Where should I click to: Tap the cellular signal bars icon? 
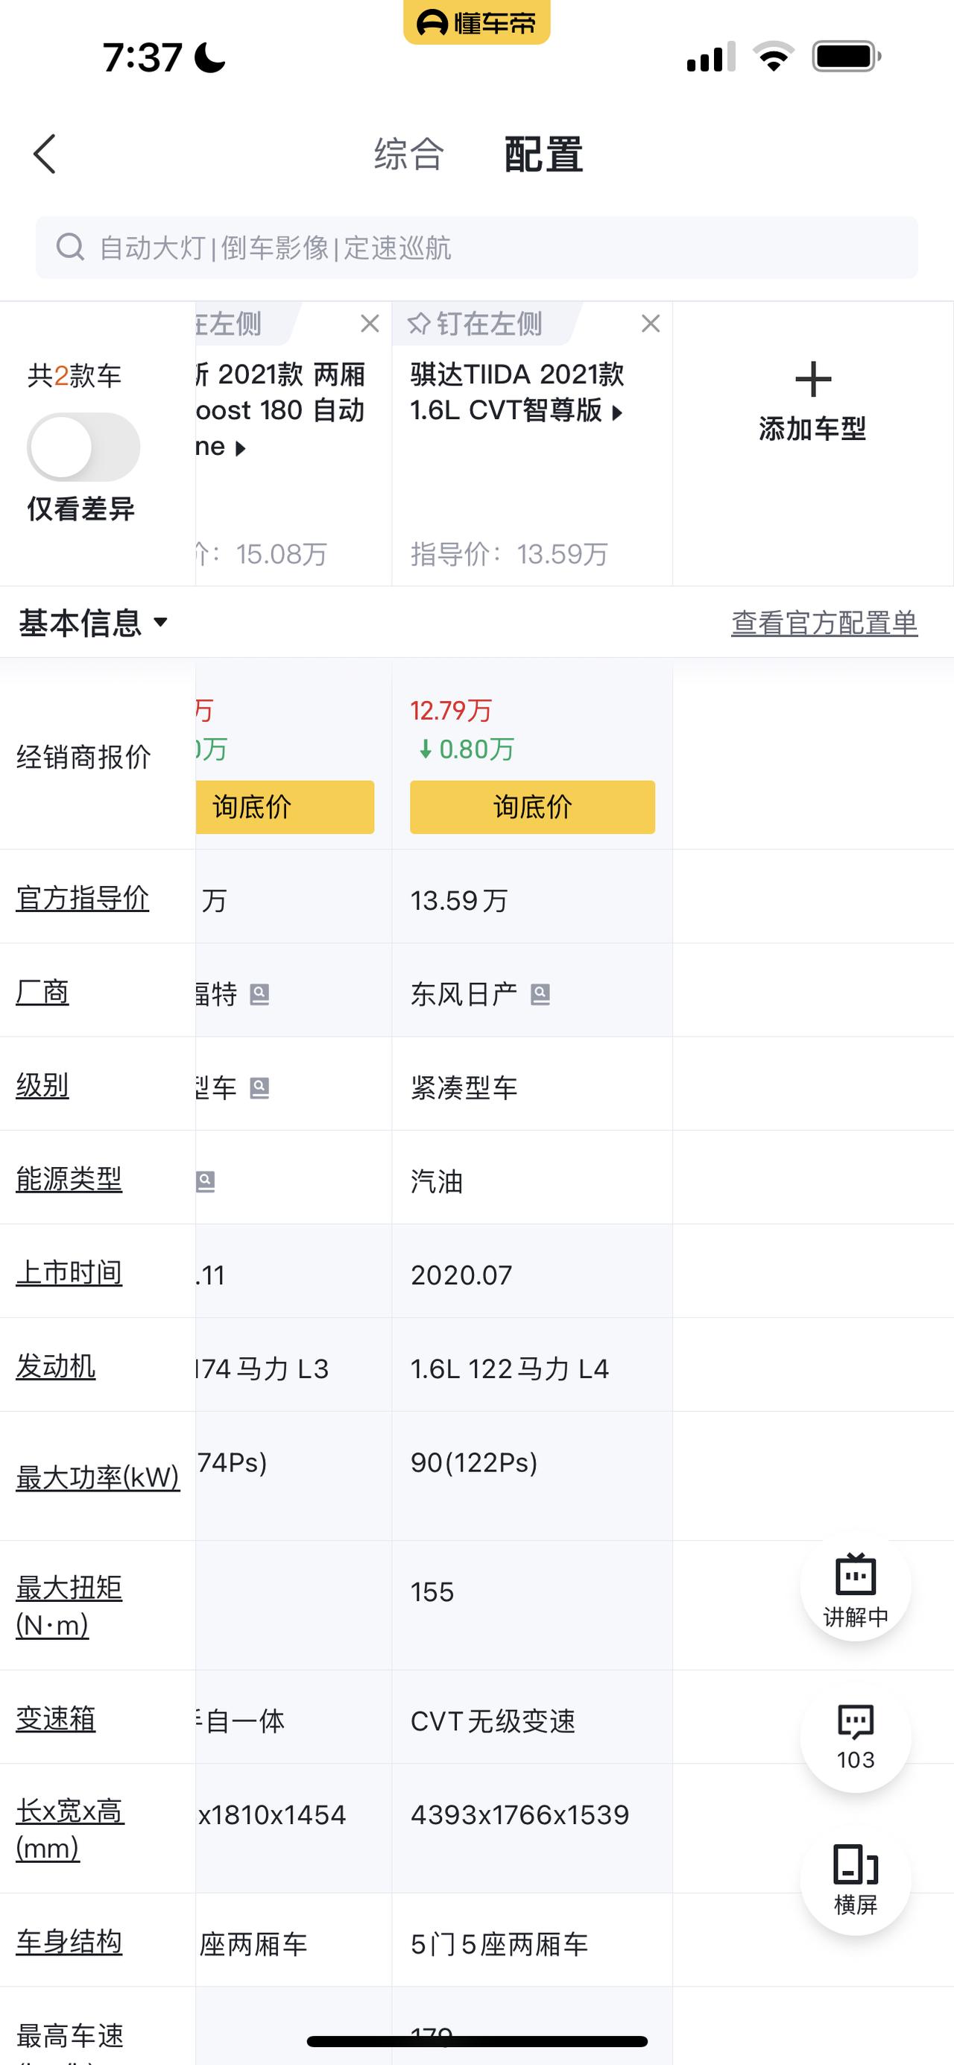[711, 57]
